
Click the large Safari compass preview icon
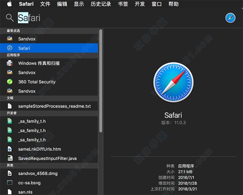point(173,82)
